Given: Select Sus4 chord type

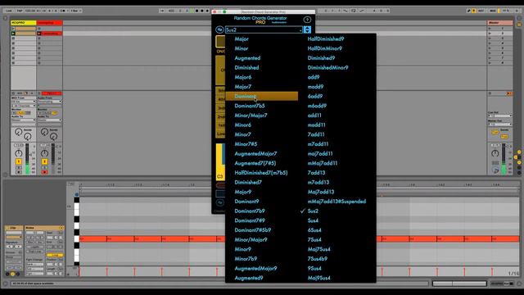Looking at the screenshot, I should [x=313, y=220].
